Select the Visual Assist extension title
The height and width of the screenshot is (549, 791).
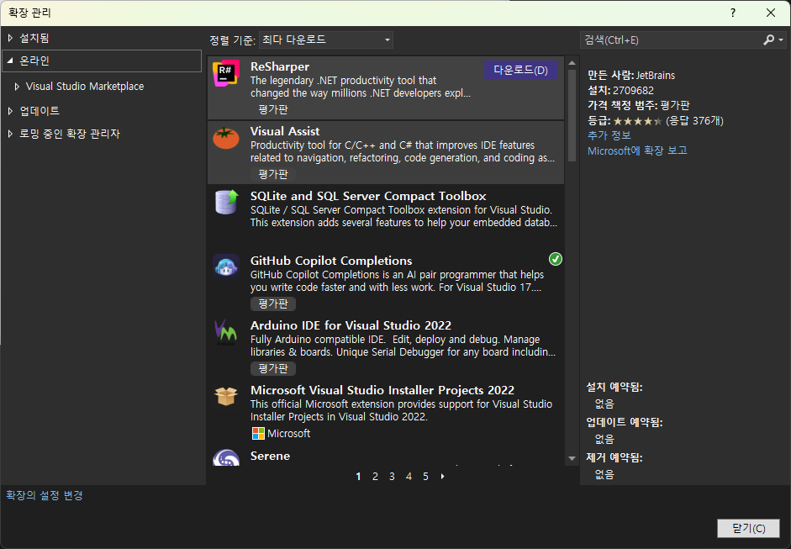tap(285, 131)
